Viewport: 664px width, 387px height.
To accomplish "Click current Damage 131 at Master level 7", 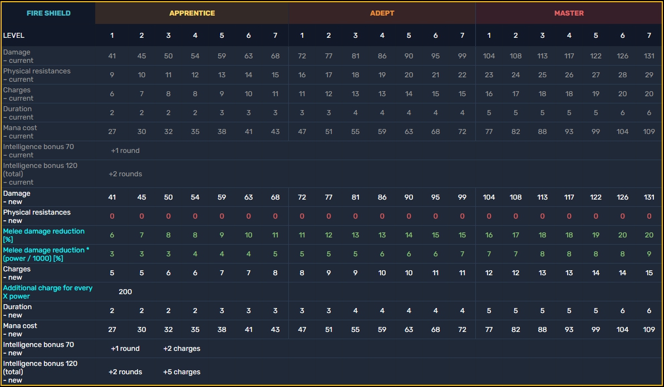I will 649,56.
